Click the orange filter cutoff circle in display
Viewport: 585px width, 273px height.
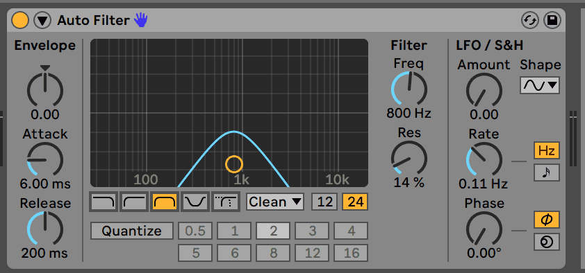[x=234, y=164]
